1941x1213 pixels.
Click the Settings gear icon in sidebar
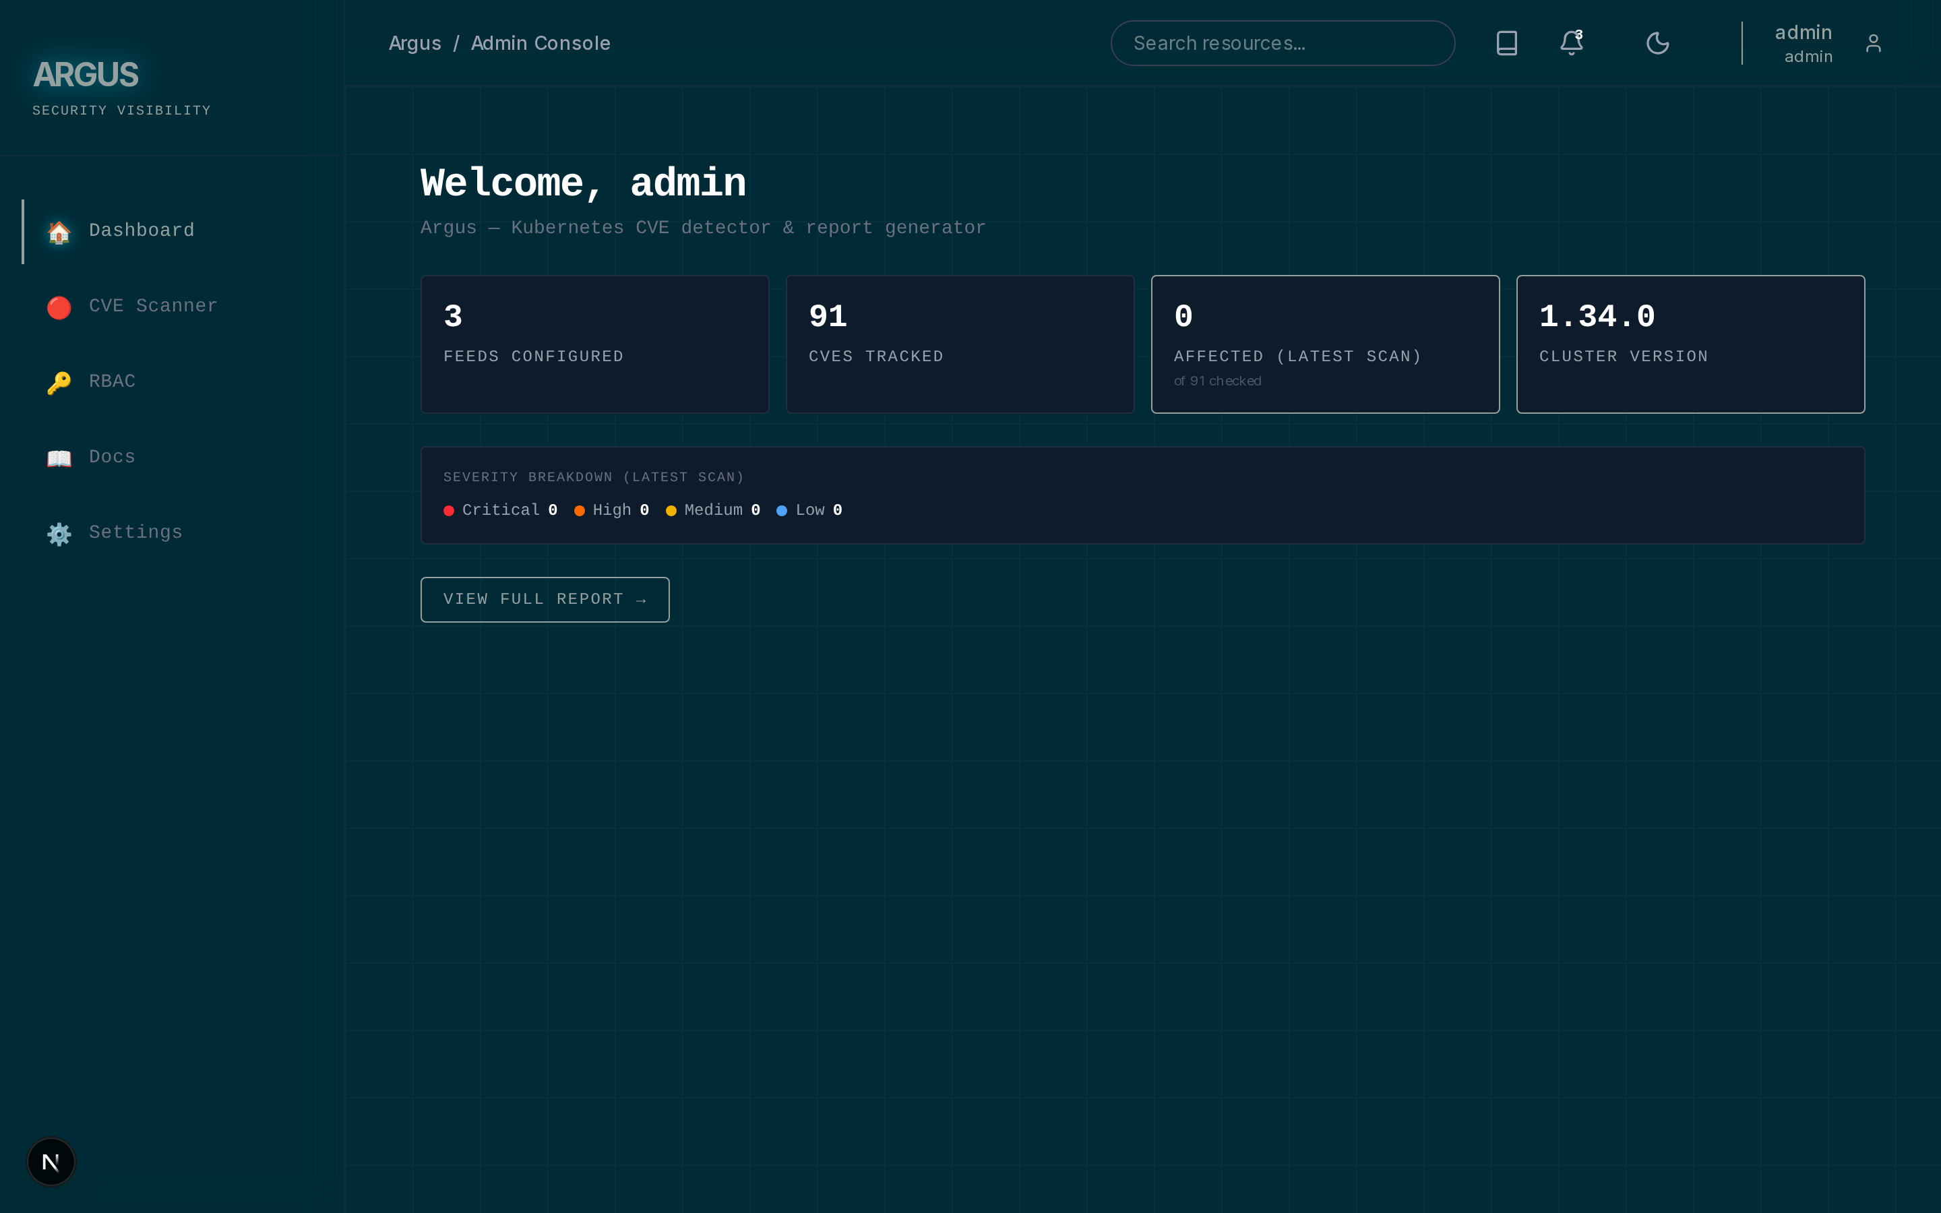(59, 534)
